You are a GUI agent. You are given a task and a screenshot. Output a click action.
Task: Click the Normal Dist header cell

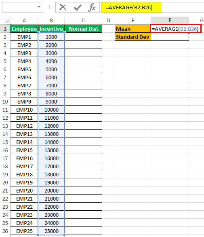click(x=83, y=29)
